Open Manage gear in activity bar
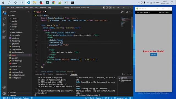176x99 pixels. coord(4,93)
